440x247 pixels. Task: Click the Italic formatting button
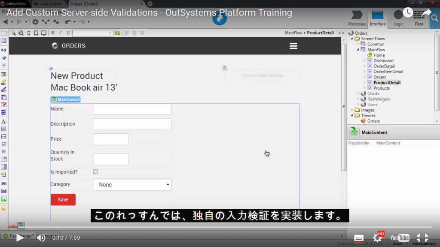click(x=60, y=33)
